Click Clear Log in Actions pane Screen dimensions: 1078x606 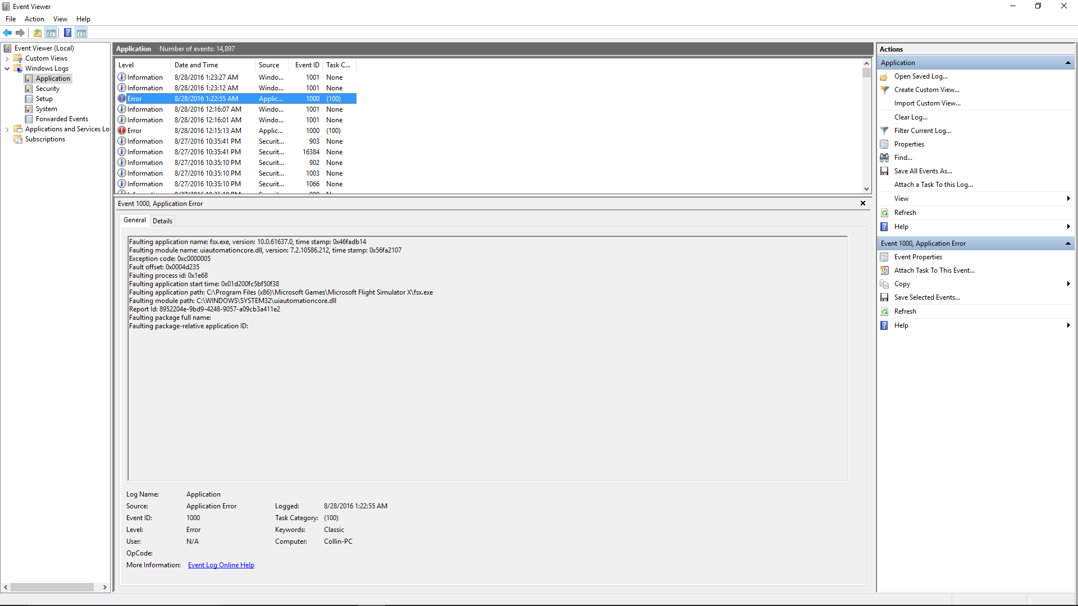911,117
